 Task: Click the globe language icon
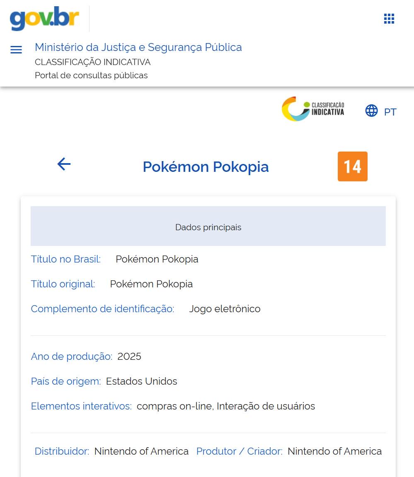371,111
